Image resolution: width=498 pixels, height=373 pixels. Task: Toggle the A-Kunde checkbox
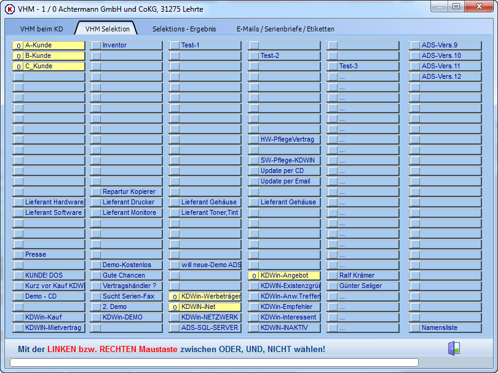point(18,46)
